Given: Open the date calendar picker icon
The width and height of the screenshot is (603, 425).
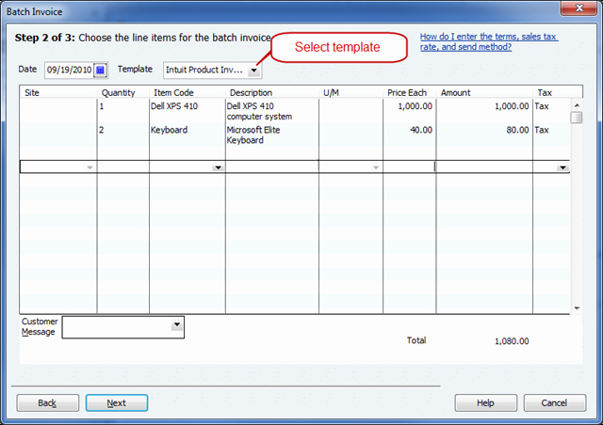Looking at the screenshot, I should [100, 71].
